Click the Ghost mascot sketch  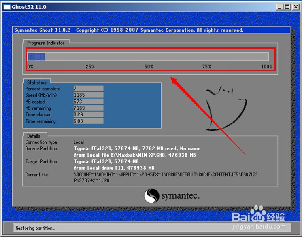226,107
